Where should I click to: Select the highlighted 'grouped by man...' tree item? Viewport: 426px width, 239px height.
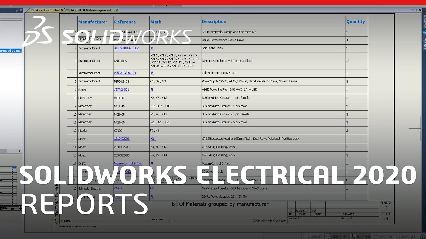pyautogui.click(x=11, y=51)
